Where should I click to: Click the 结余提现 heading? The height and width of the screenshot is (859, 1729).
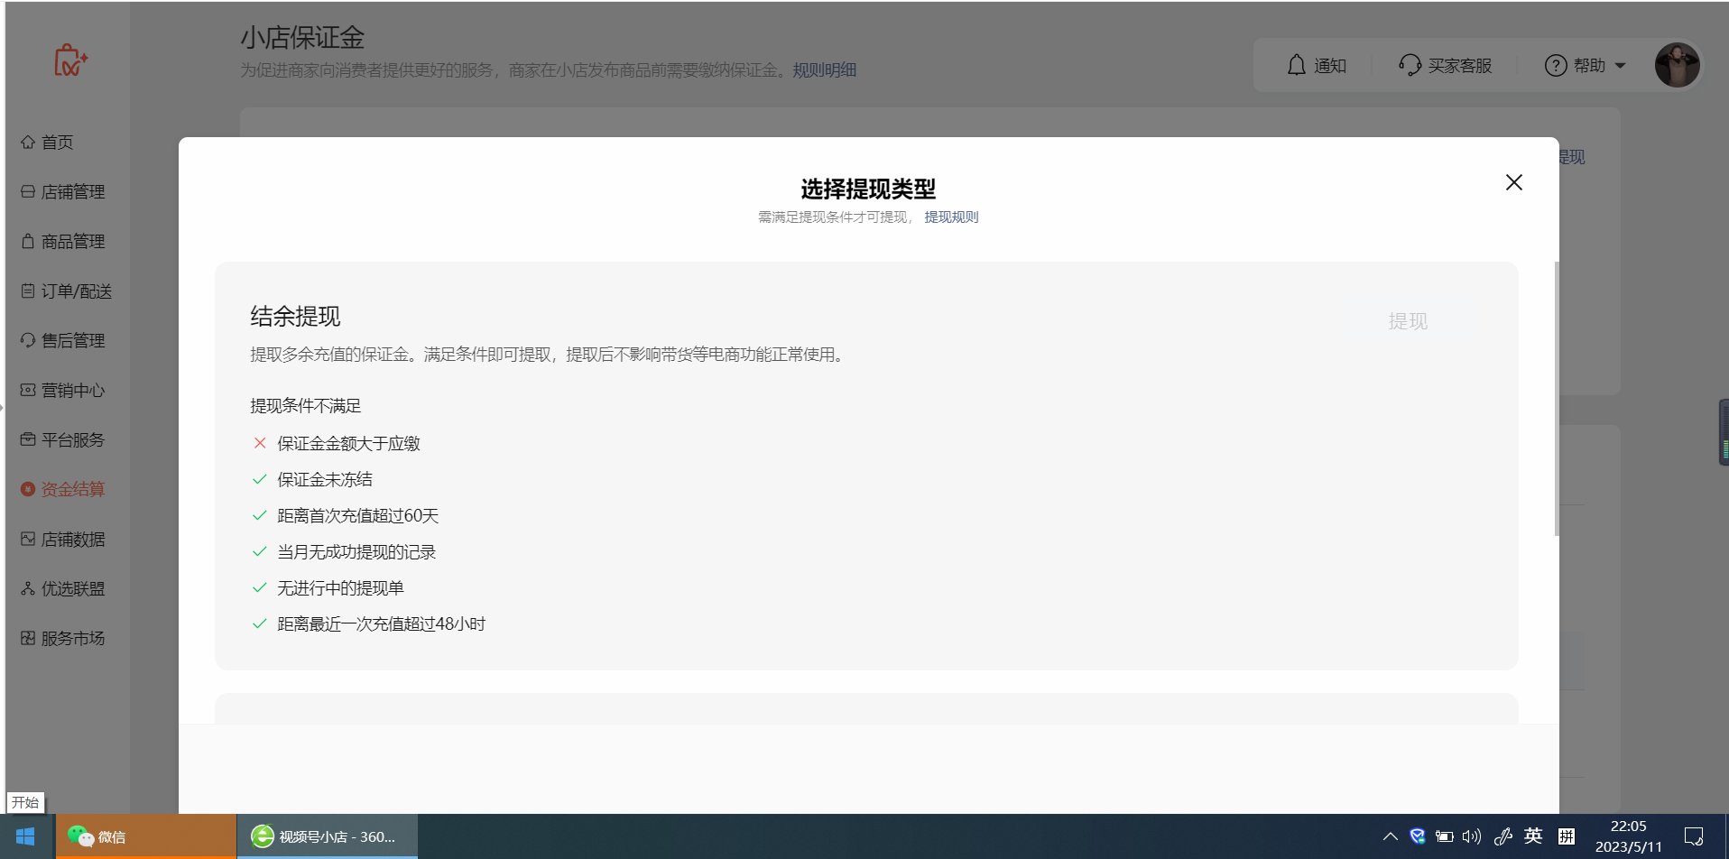click(295, 317)
